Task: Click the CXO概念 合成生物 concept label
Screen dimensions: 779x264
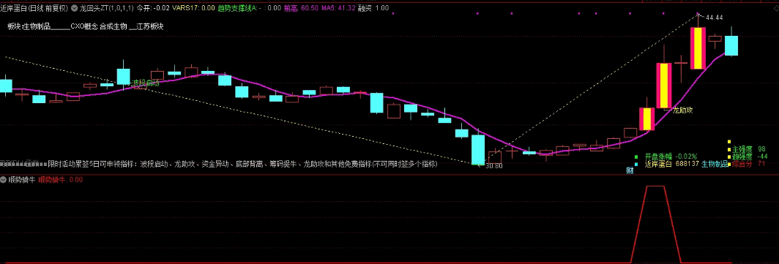Action: [x=99, y=26]
